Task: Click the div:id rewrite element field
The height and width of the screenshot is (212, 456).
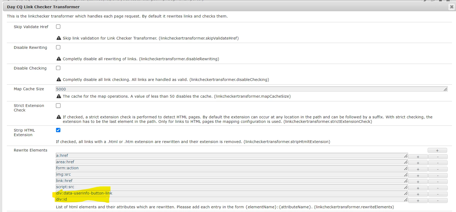Action: 232,199
